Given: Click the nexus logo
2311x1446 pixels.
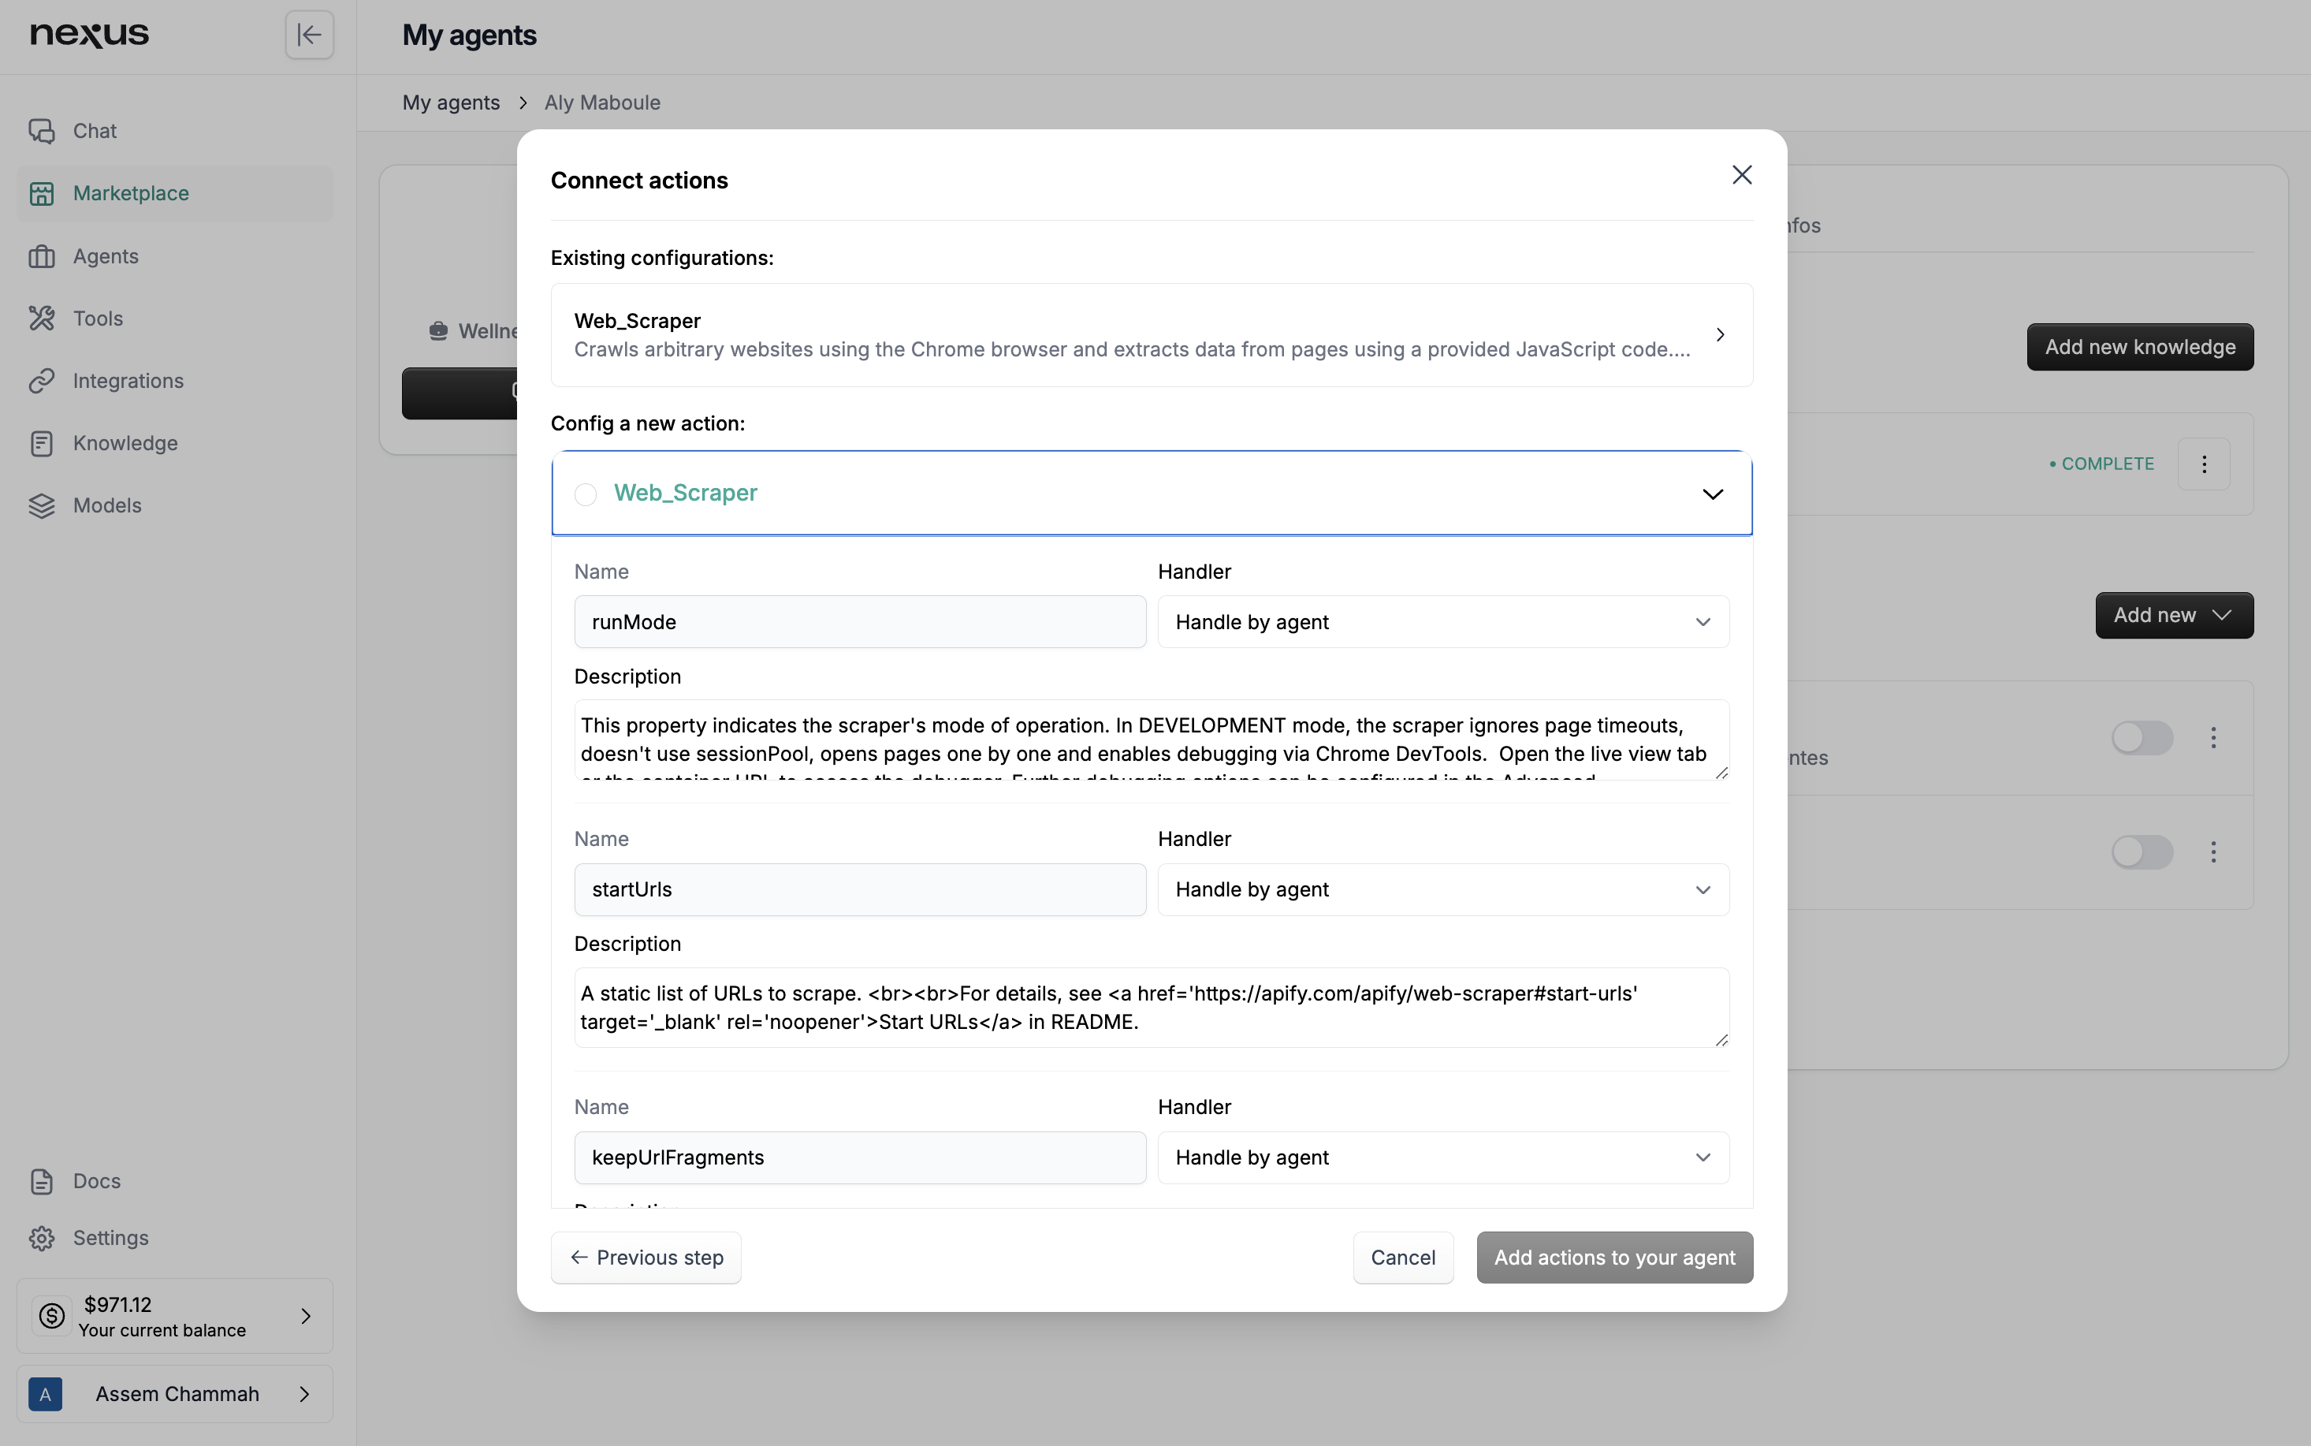Looking at the screenshot, I should point(89,35).
